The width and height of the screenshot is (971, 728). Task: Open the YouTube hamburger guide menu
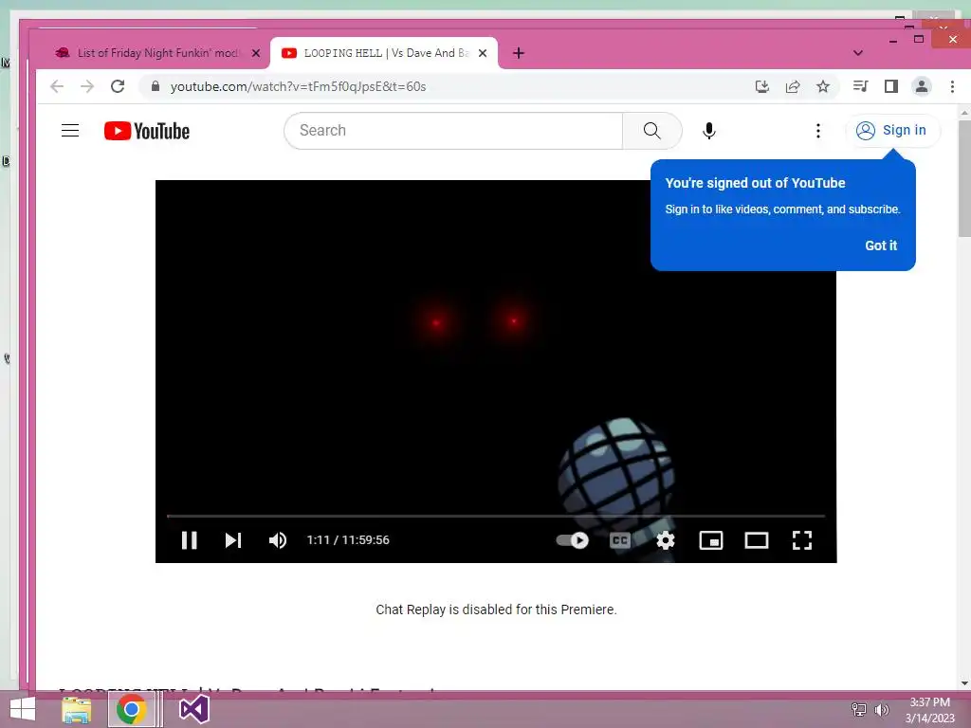70,131
